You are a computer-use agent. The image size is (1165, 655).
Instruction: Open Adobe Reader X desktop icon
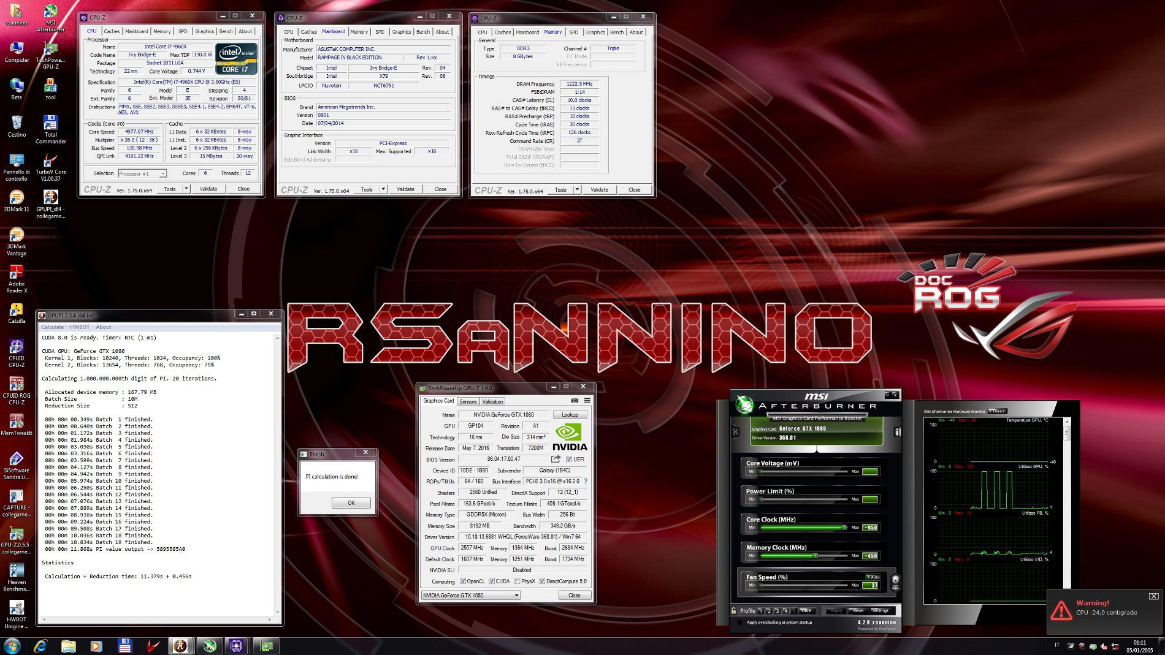[17, 279]
